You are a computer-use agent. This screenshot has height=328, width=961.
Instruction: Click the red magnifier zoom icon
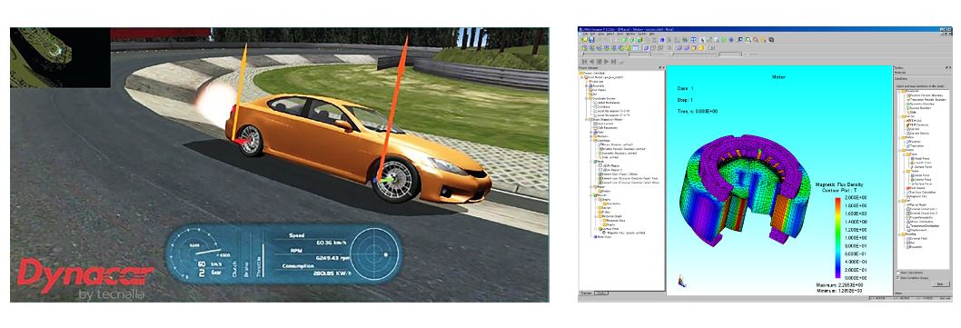tap(755, 40)
